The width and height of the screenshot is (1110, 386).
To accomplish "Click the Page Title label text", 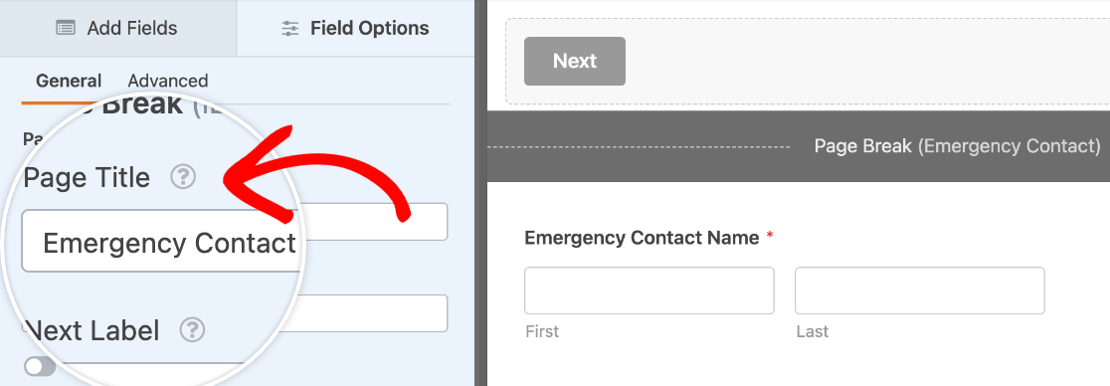I will [x=87, y=177].
